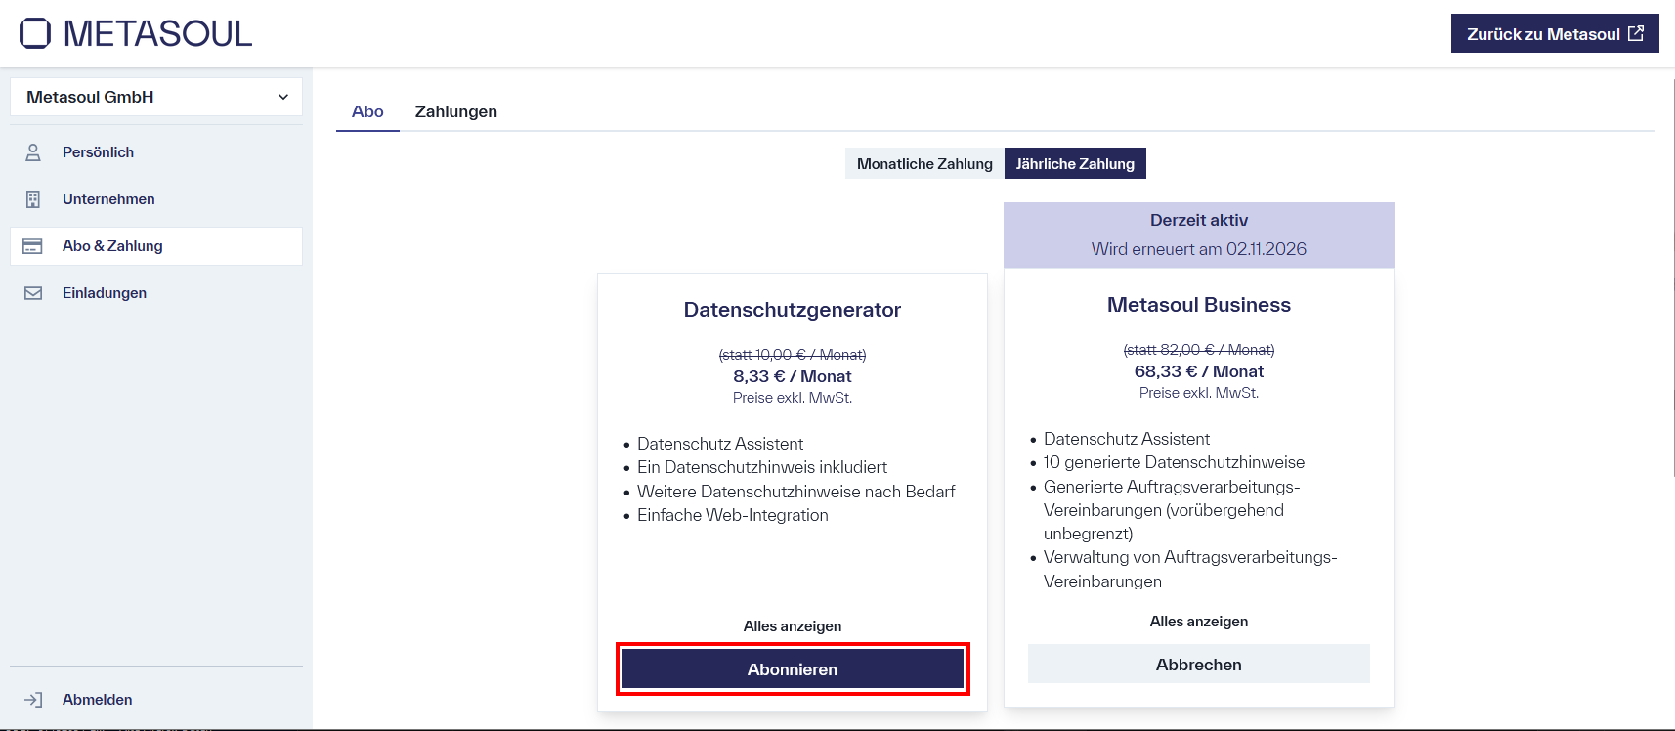This screenshot has width=1675, height=731.
Task: Click the Metasoul logo icon
Action: 35,33
